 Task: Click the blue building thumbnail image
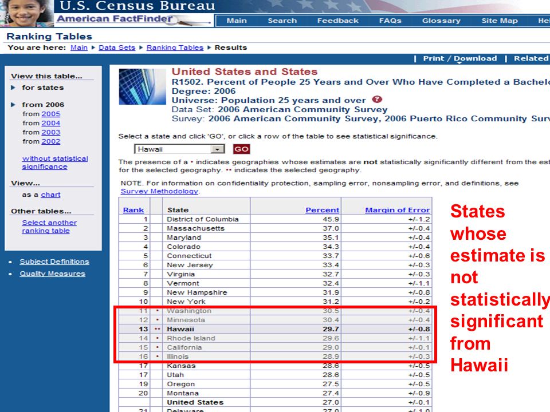[142, 86]
